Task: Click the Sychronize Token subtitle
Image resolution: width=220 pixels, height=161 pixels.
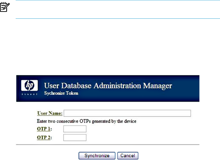Action: [x=61, y=93]
